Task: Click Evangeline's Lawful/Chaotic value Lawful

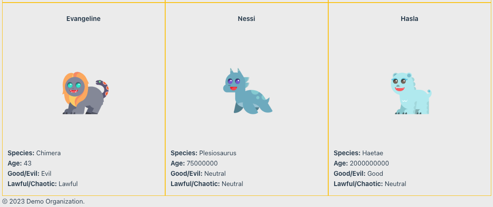Action: point(68,184)
